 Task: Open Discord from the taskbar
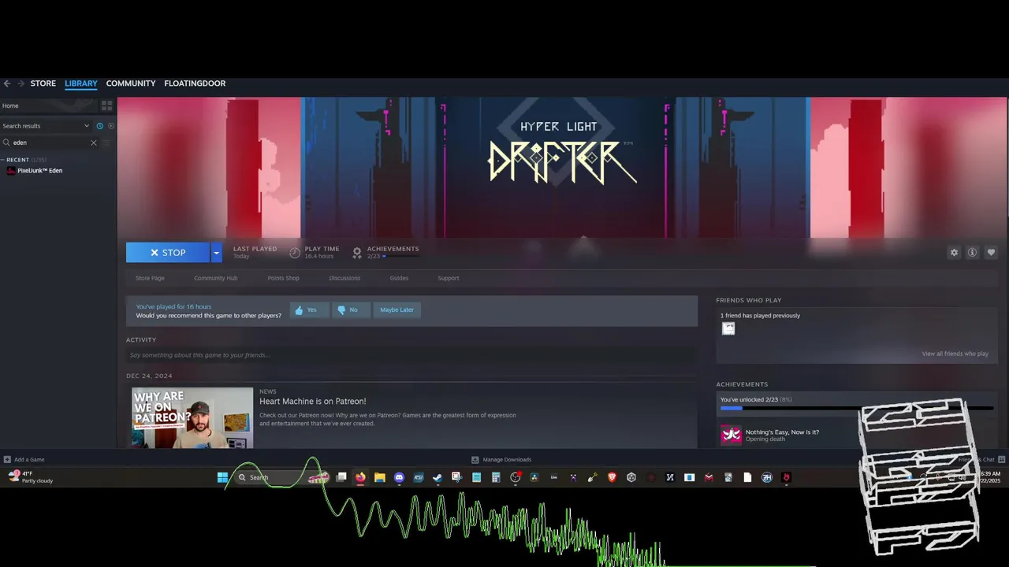pos(399,477)
